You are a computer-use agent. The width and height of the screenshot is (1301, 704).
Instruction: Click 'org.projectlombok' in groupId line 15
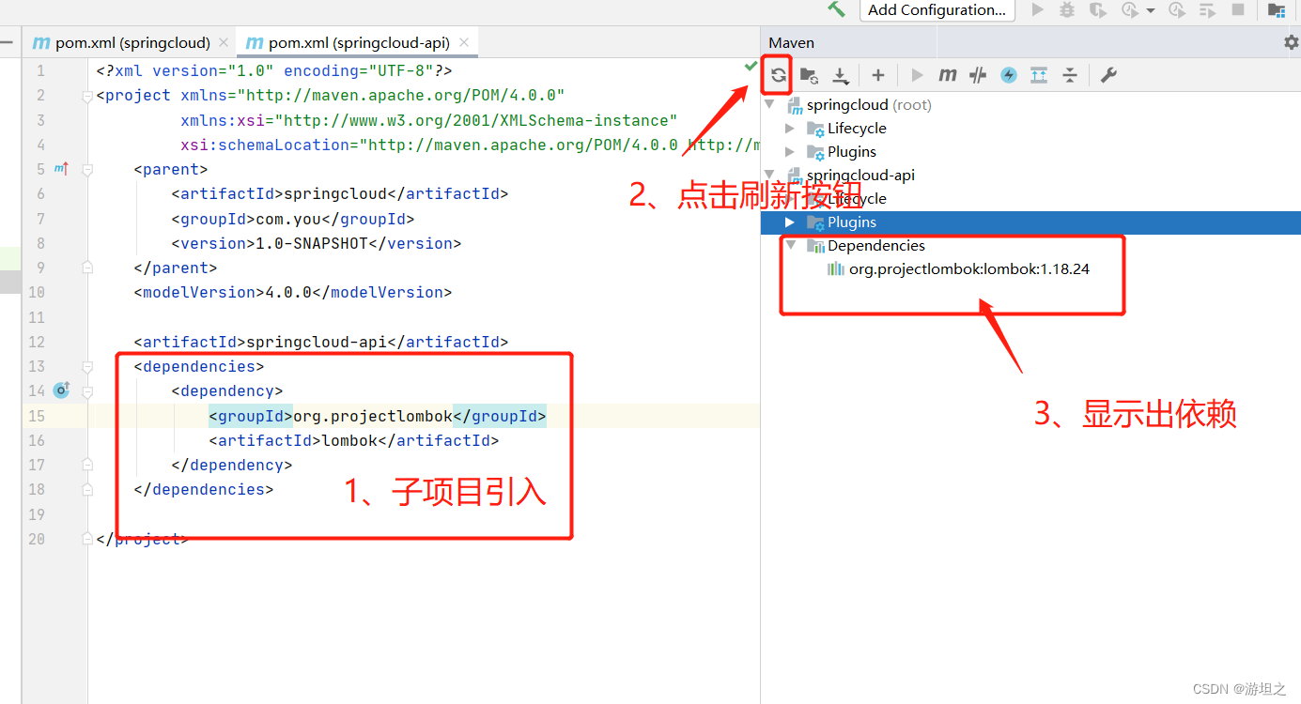373,416
